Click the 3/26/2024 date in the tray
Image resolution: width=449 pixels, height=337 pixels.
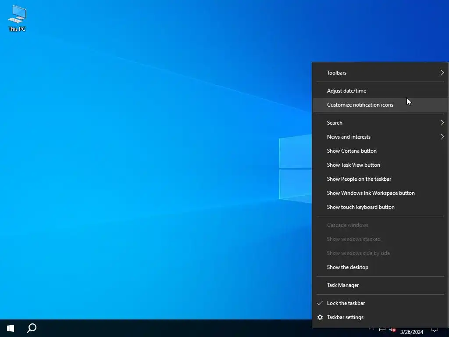click(411, 332)
